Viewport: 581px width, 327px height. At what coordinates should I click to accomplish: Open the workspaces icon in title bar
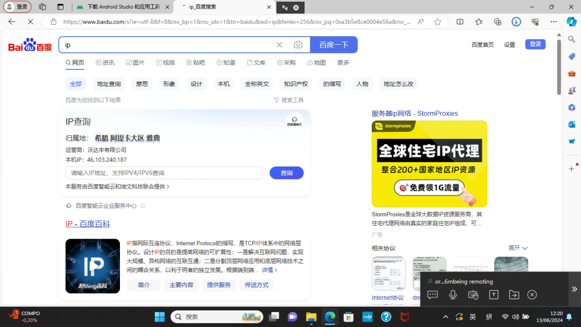[42, 6]
